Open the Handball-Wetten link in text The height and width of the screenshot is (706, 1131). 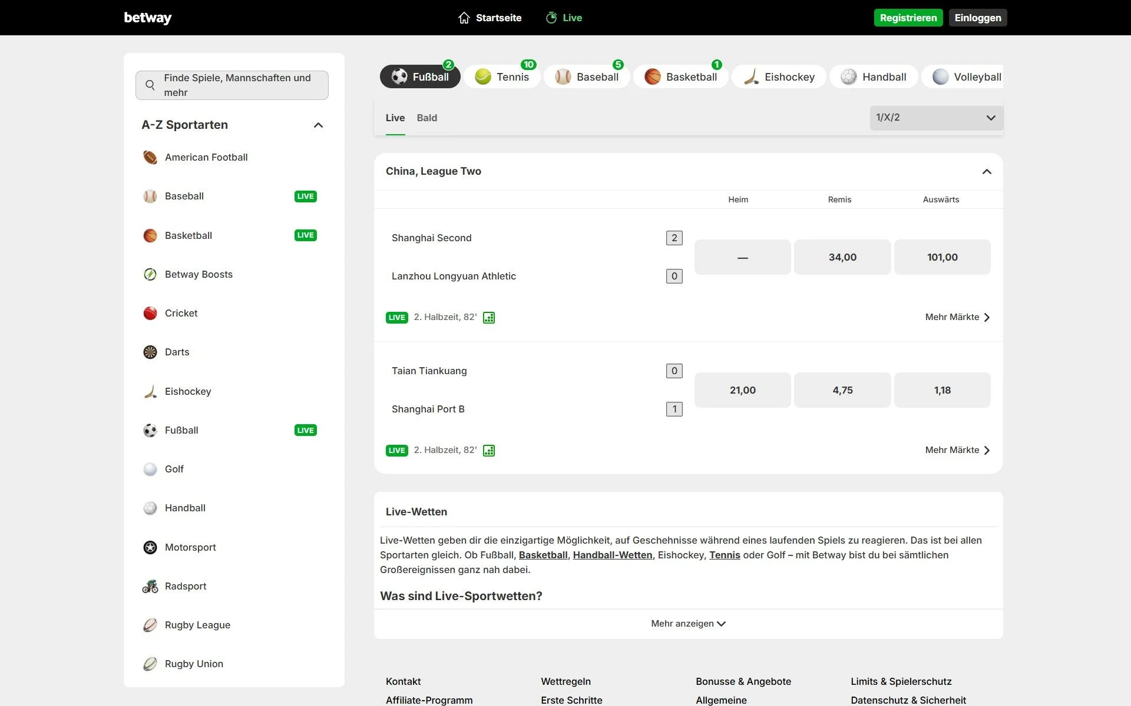pyautogui.click(x=613, y=555)
